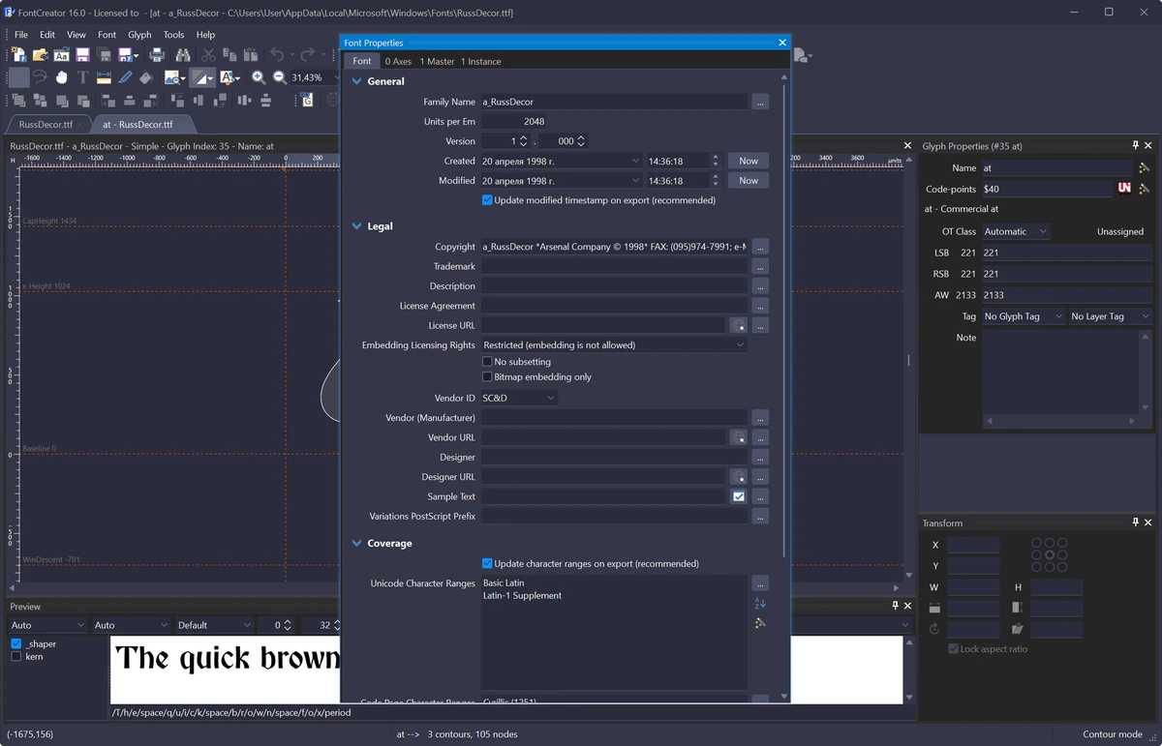Image resolution: width=1162 pixels, height=746 pixels.
Task: Pin the Glyph Properties panel
Action: click(1136, 145)
